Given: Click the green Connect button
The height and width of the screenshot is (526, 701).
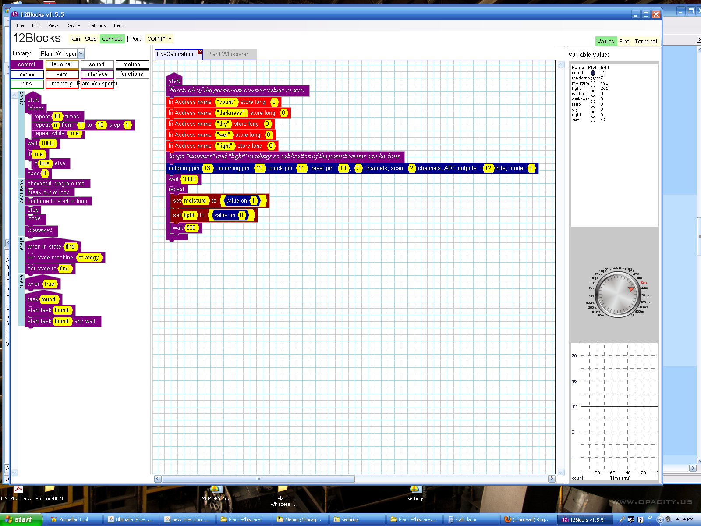Looking at the screenshot, I should pos(112,39).
